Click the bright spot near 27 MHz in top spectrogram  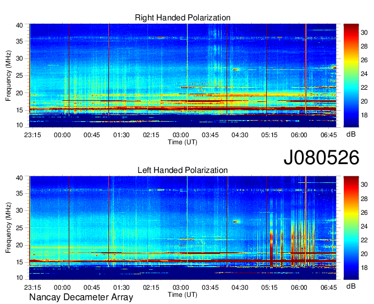tap(235, 70)
